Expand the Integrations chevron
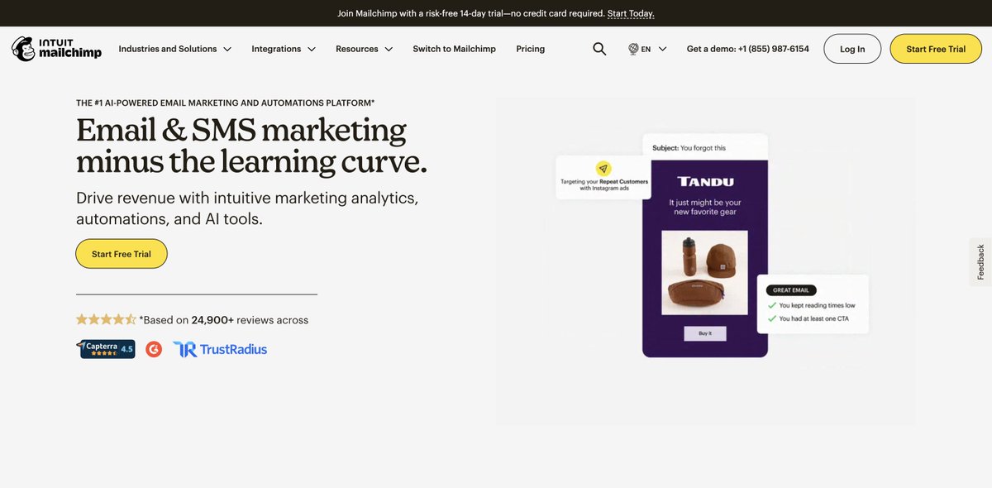Screen dimensions: 992x488 312,50
